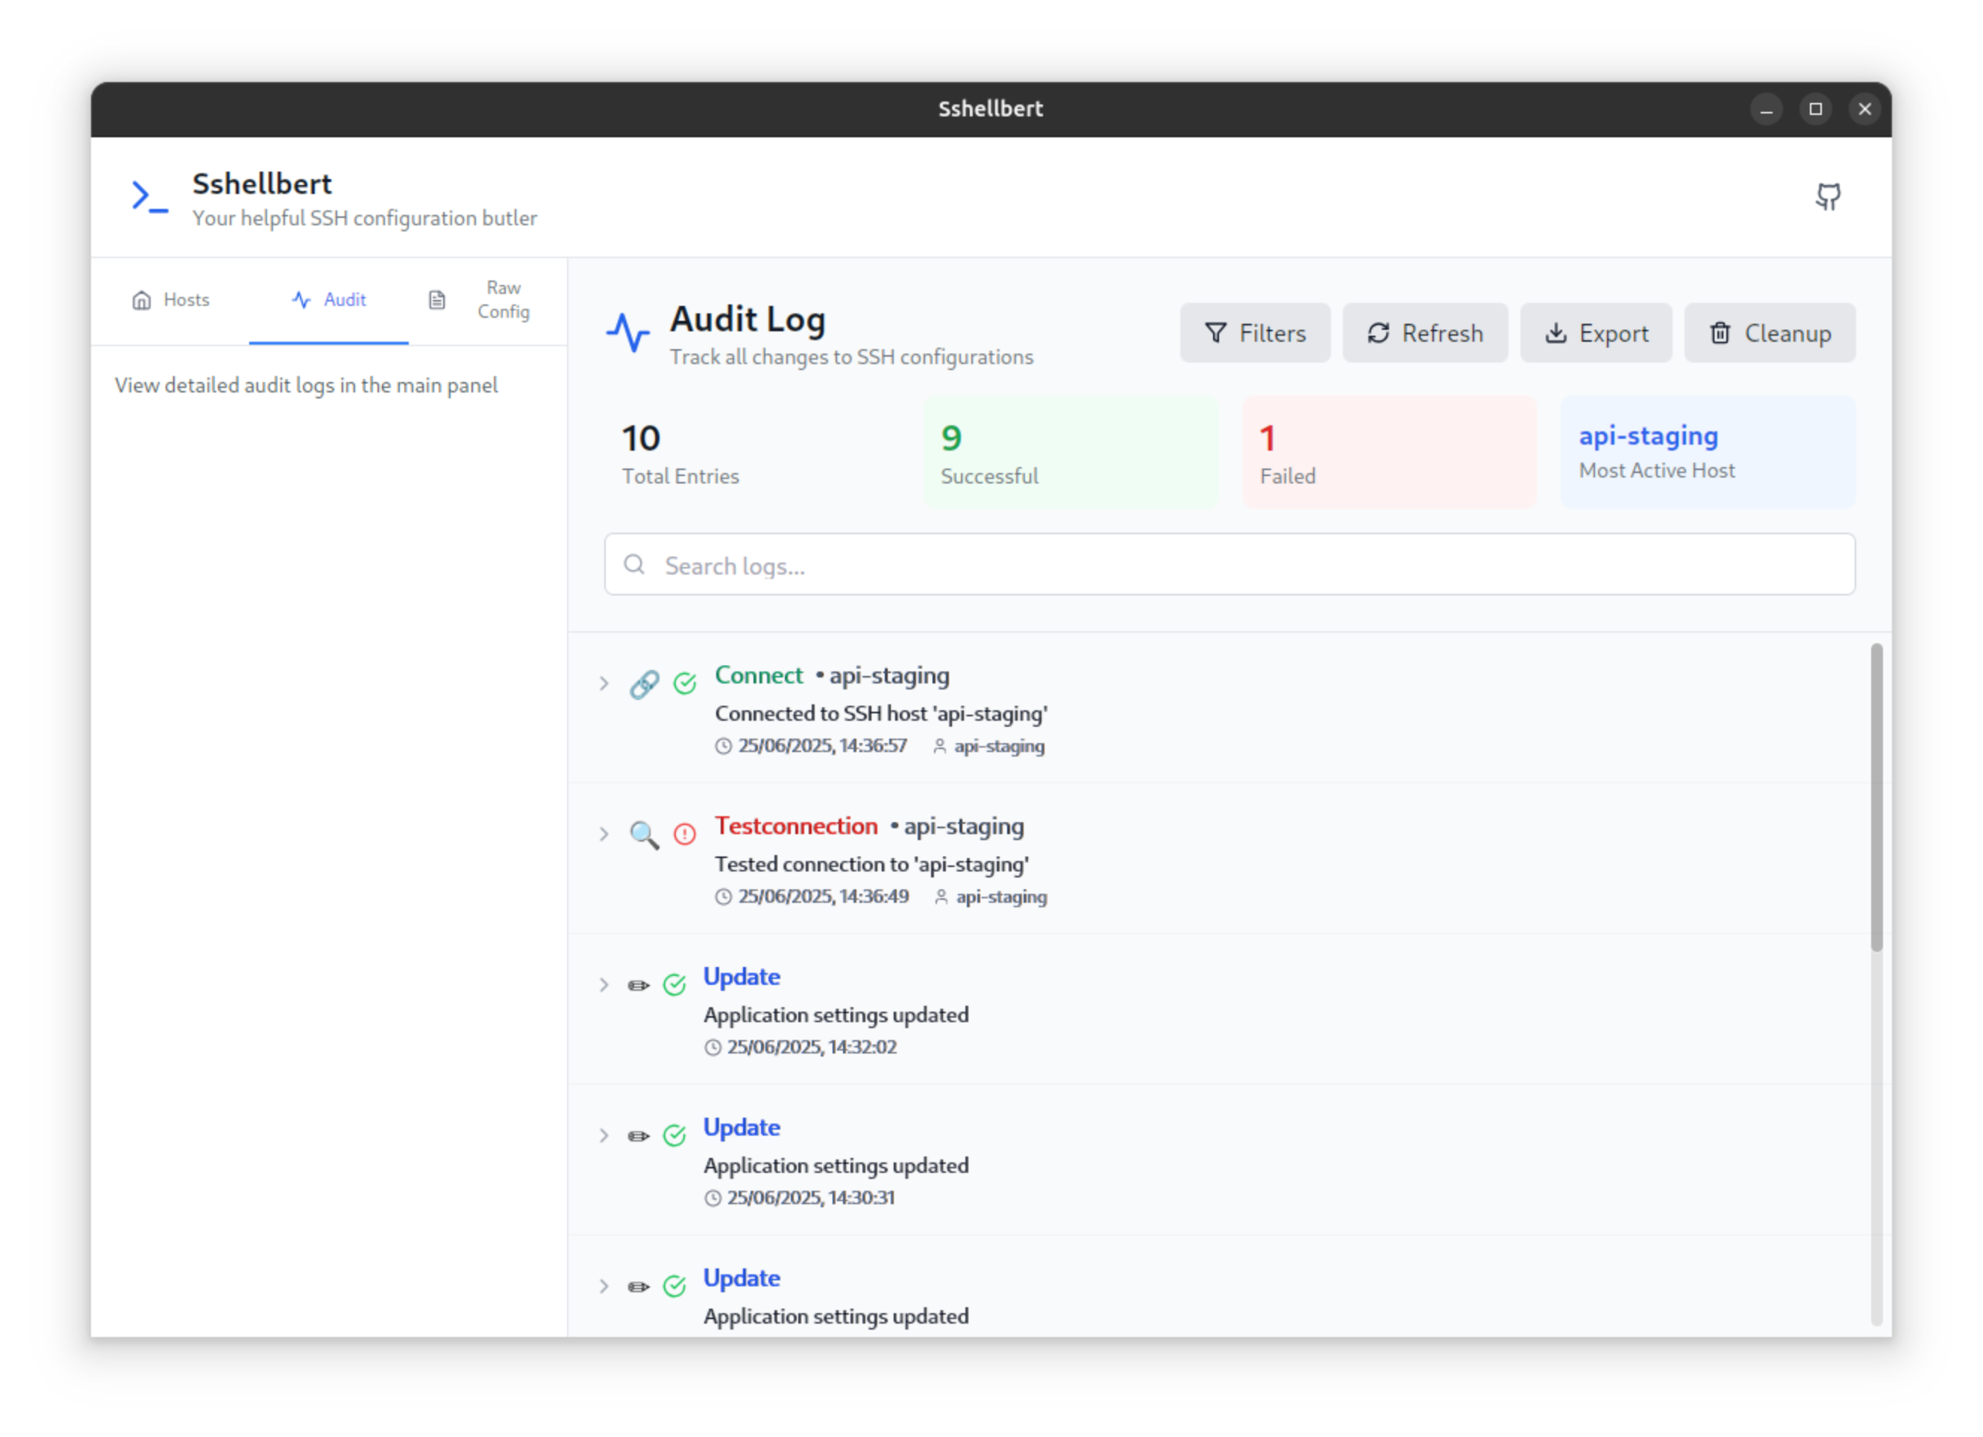Click the success check on 14:32:02 Update
The width and height of the screenshot is (1983, 1437).
pos(674,986)
